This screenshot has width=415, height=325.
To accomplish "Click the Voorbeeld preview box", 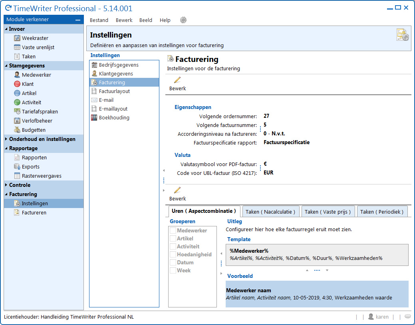I will [x=317, y=294].
